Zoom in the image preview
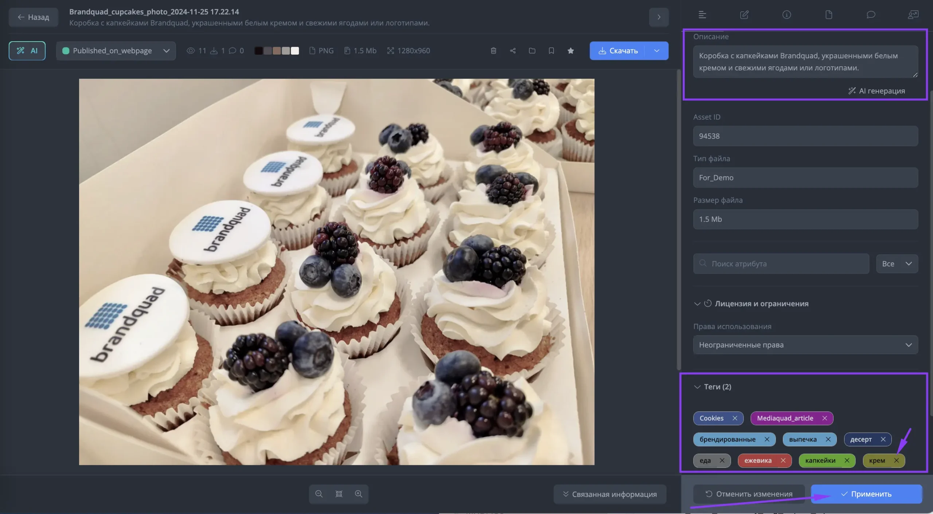 (x=359, y=494)
